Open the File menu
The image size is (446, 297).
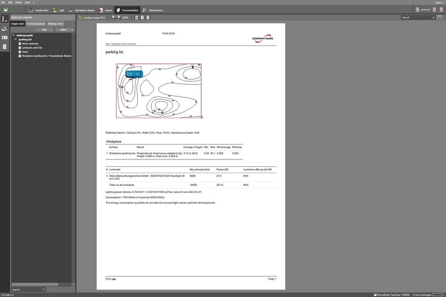tap(3, 2)
